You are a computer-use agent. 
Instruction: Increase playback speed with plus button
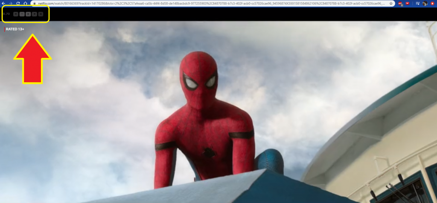(x=28, y=14)
